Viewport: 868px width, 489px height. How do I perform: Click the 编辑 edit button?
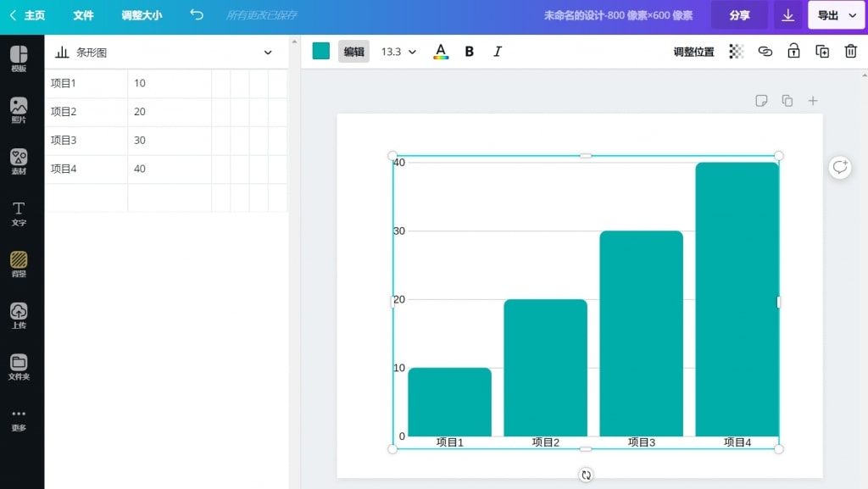pos(353,51)
